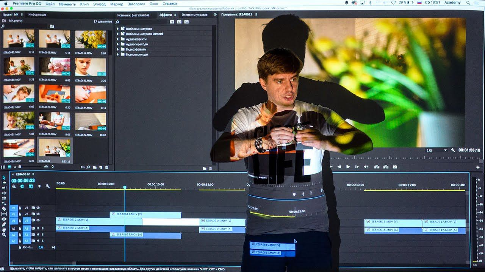Toggle V2 track output eye

(x=38, y=214)
